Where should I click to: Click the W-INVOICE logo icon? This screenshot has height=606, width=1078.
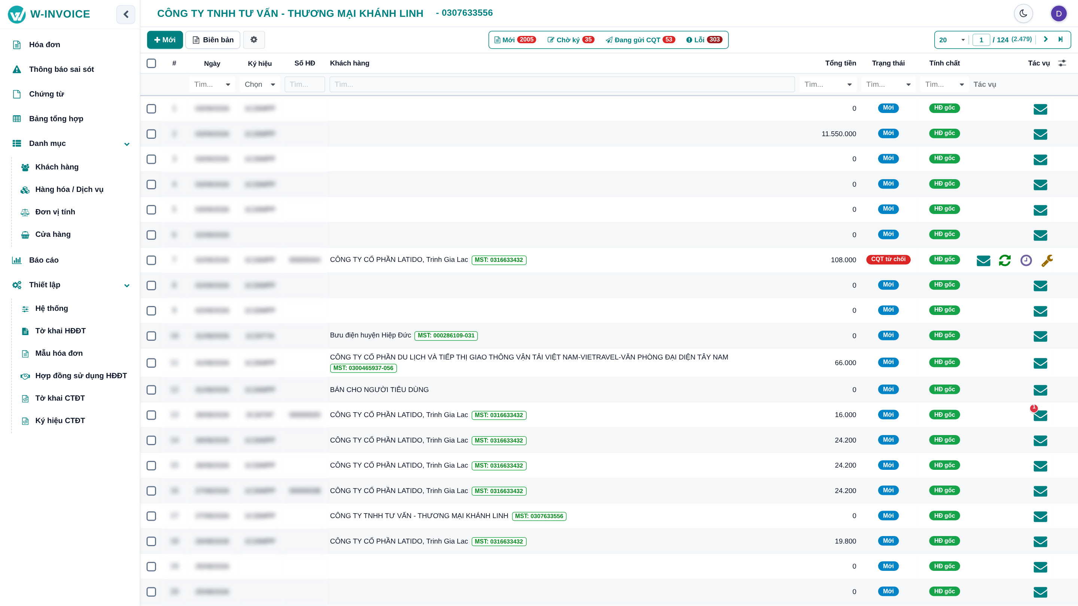pyautogui.click(x=17, y=14)
